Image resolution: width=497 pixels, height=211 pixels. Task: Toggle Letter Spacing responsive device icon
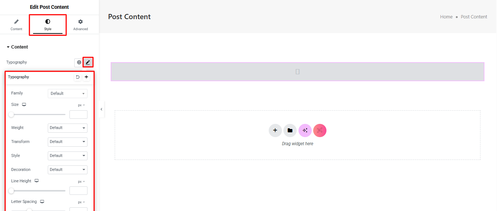point(42,201)
